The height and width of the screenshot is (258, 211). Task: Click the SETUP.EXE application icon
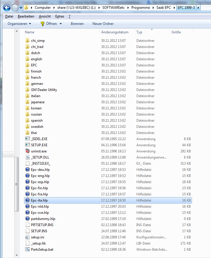(x=27, y=145)
